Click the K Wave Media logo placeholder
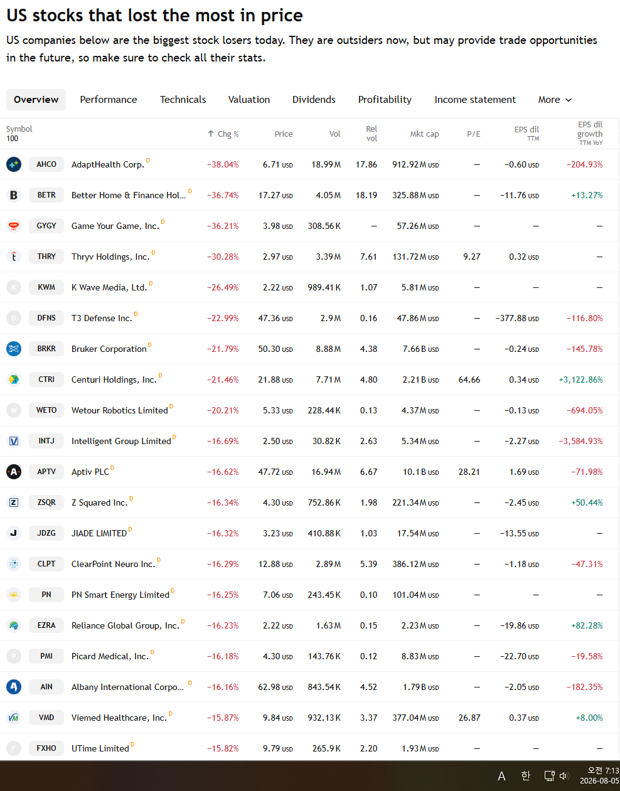This screenshot has width=620, height=791. (x=14, y=287)
